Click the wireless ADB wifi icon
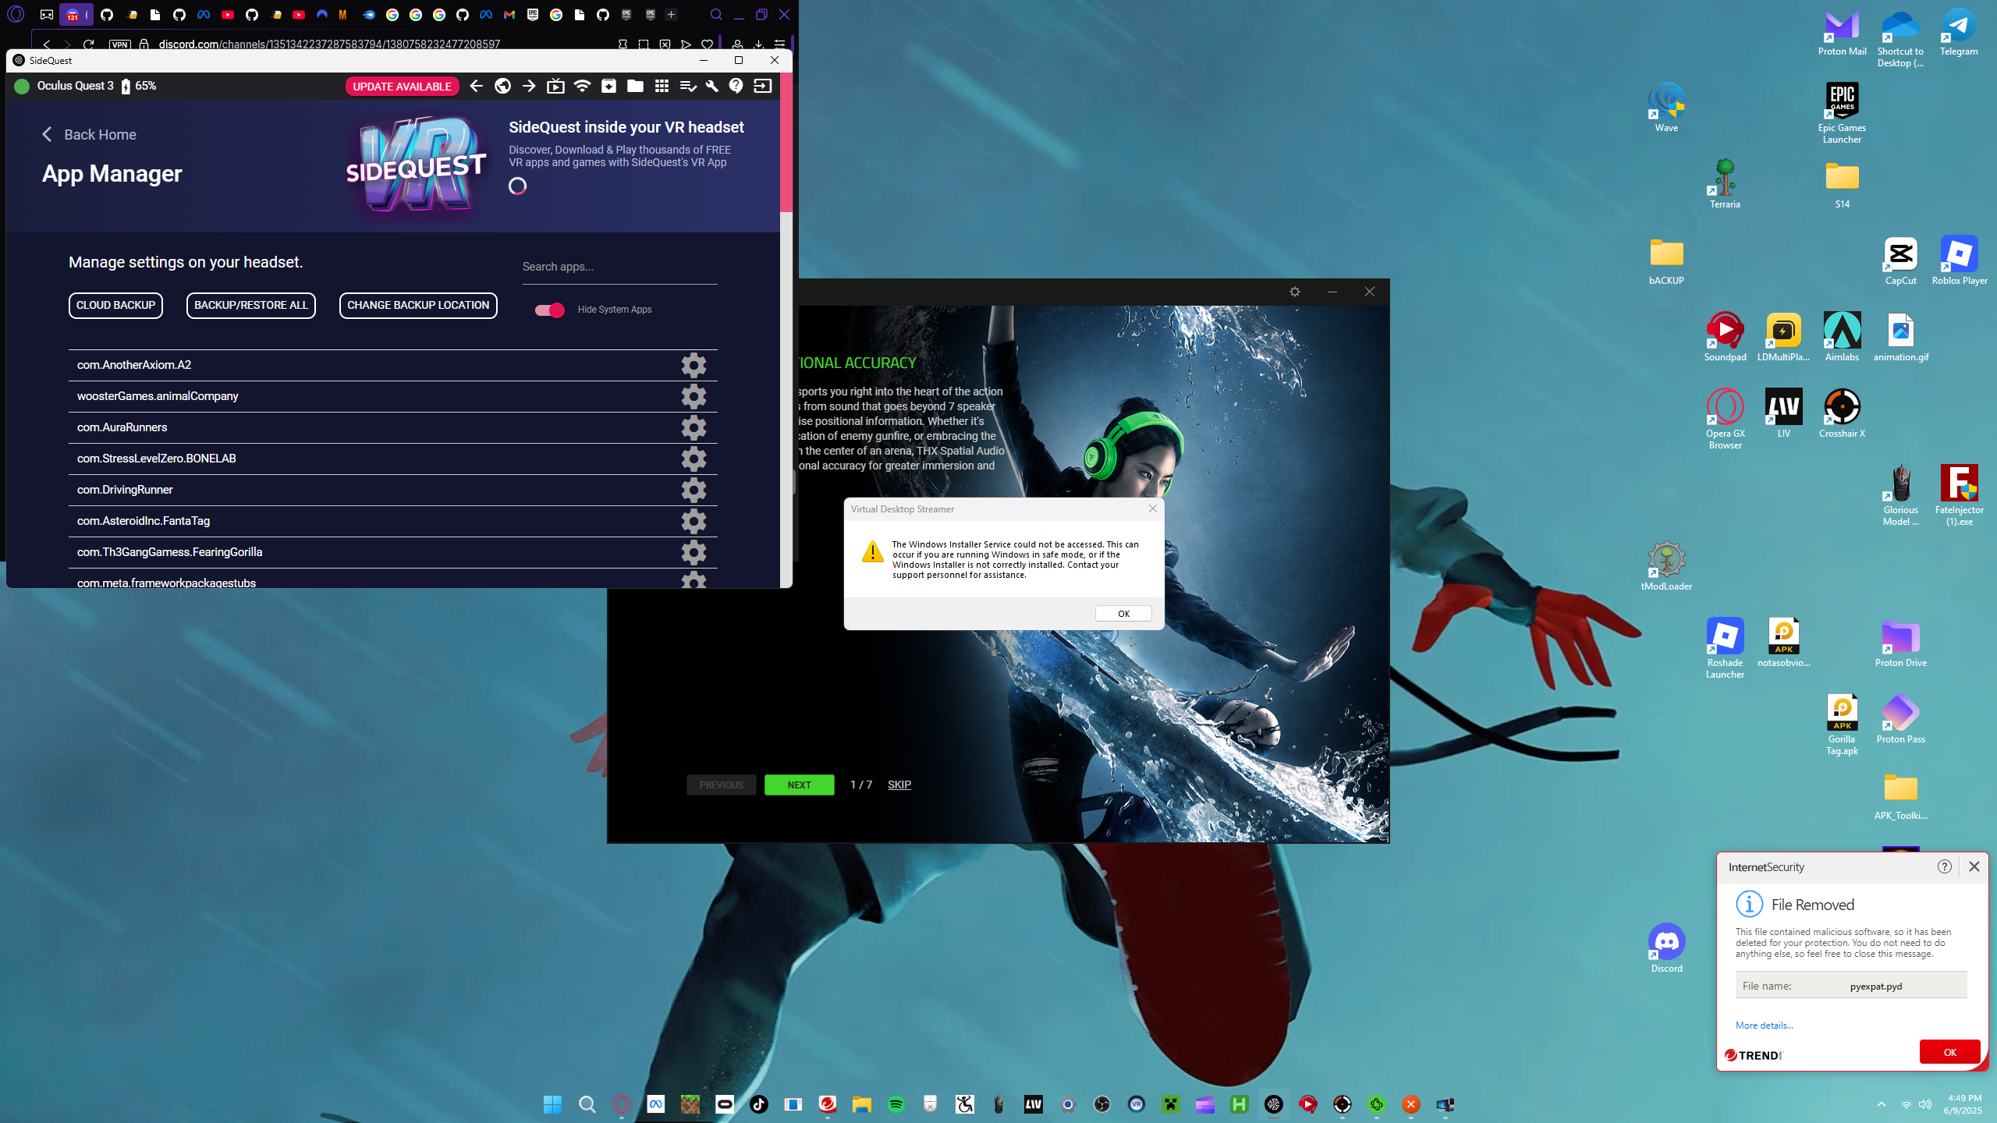Screen dimensions: 1997x1123 582,86
